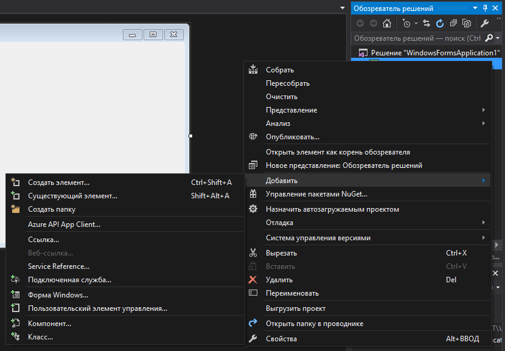Click the form icon beside Форма Windows
This screenshot has width=505, height=351.
coord(15,294)
